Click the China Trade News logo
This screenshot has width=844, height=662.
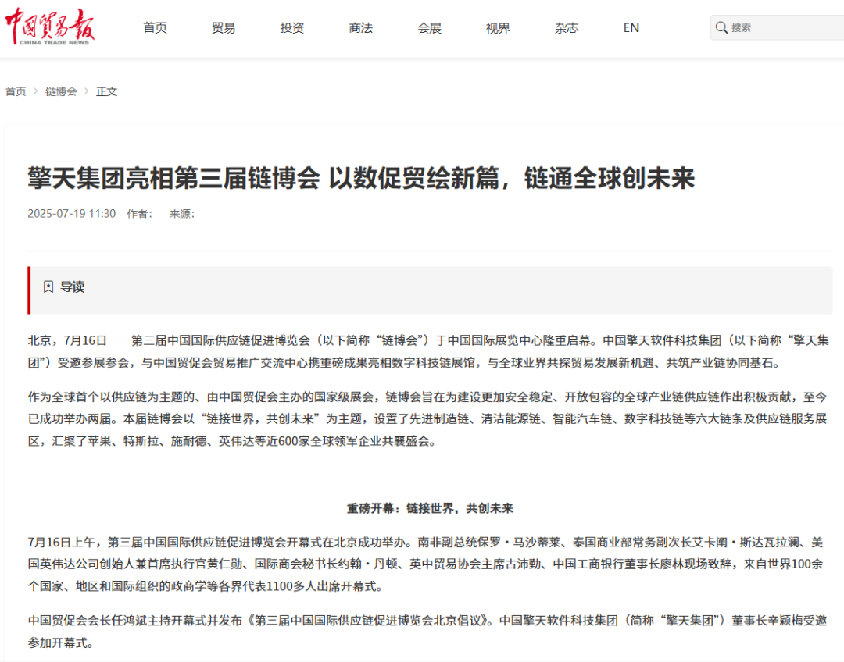click(49, 27)
